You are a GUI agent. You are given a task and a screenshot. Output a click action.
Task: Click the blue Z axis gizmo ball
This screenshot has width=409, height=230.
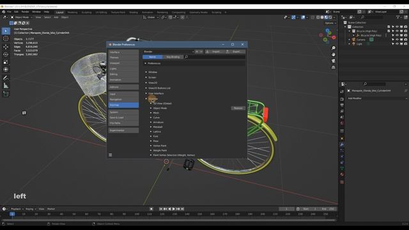pyautogui.click(x=327, y=31)
